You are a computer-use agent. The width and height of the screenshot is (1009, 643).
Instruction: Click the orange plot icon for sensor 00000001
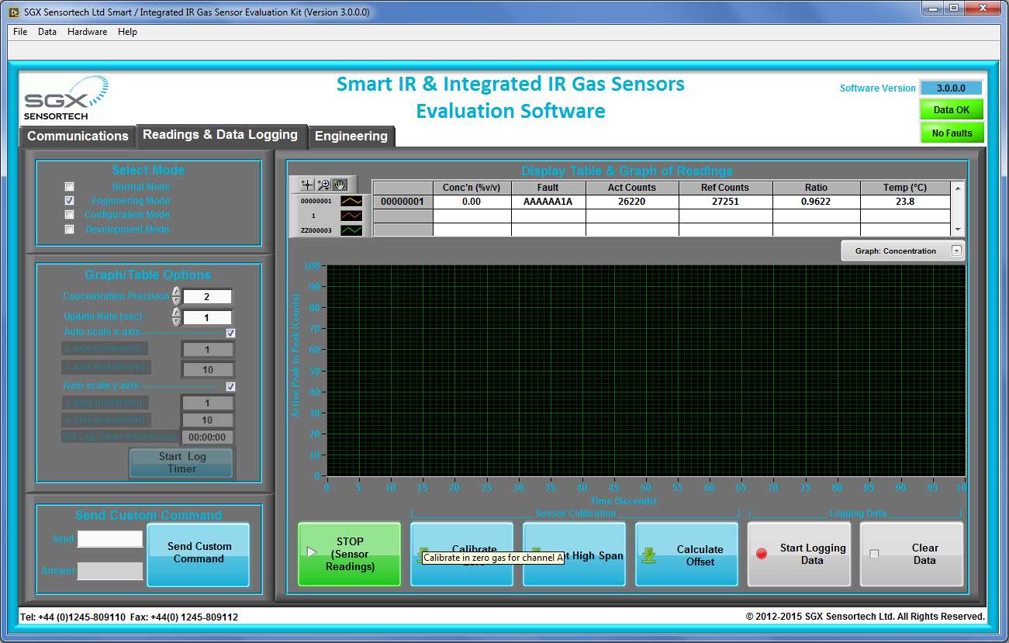pos(352,201)
